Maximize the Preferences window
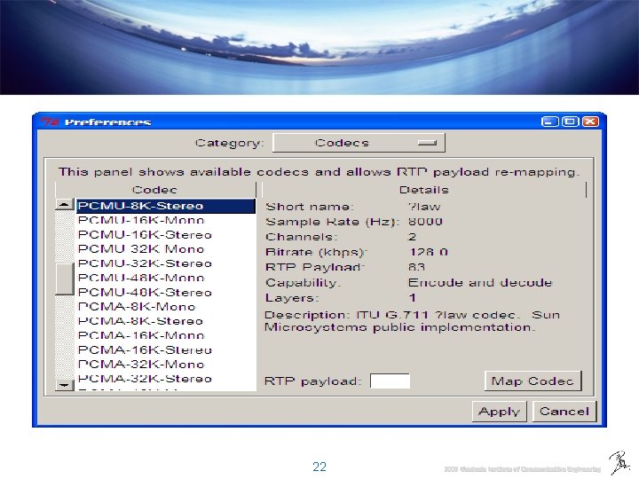This screenshot has height=479, width=639. tap(570, 122)
